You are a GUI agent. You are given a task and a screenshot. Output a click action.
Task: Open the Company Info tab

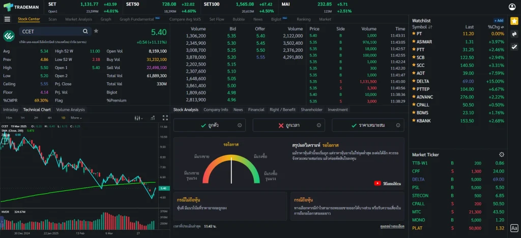coord(216,110)
